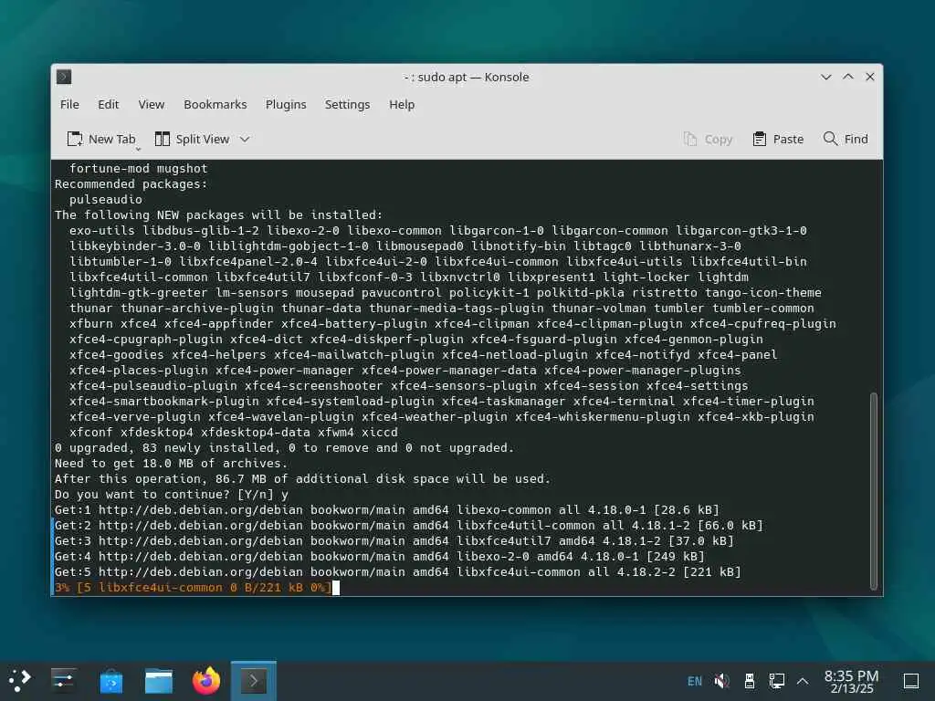Click the removable device tray icon
The height and width of the screenshot is (701, 935).
[750, 681]
